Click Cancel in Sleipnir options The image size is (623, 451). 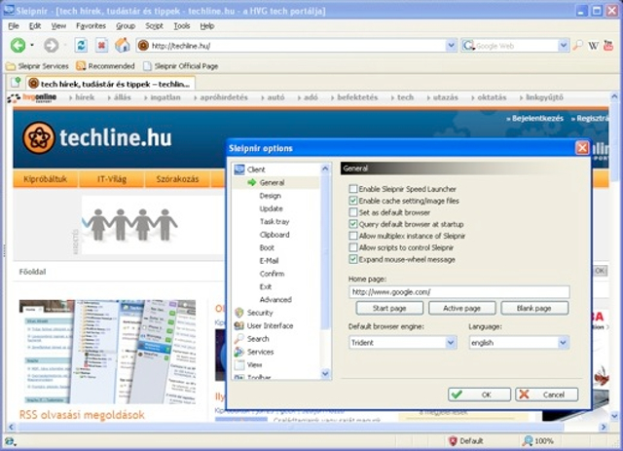click(x=547, y=395)
